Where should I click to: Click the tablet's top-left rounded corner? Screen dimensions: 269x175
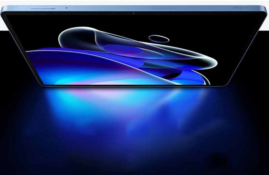click(x=3, y=10)
